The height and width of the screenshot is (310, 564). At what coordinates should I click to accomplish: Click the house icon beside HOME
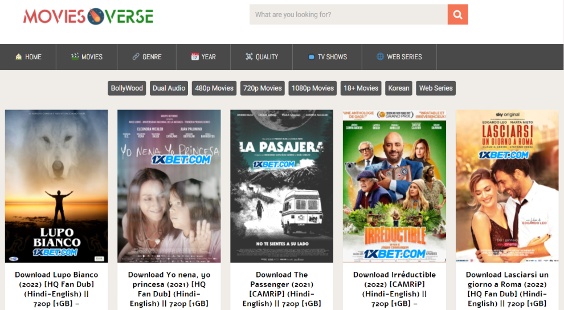coord(19,56)
